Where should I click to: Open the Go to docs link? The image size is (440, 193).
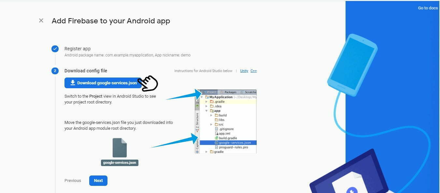pos(428,8)
